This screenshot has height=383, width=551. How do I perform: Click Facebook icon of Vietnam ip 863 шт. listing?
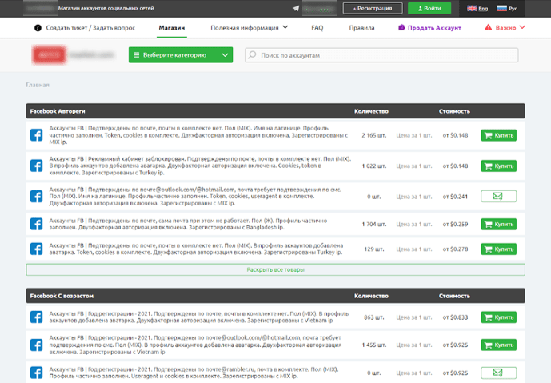[x=36, y=317]
